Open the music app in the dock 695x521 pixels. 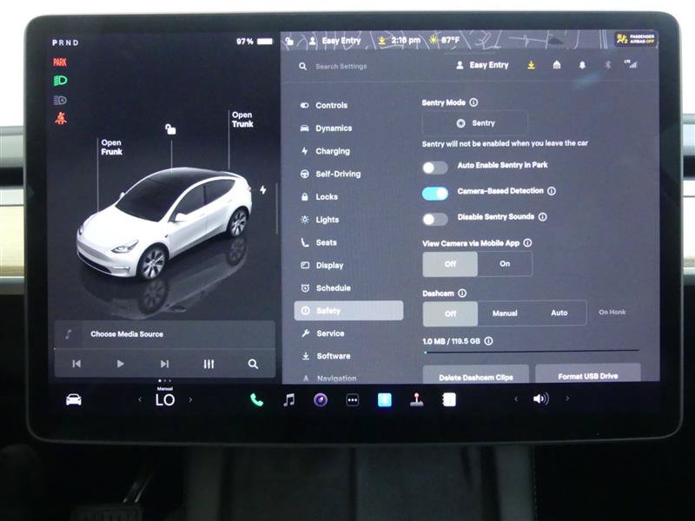pyautogui.click(x=289, y=400)
